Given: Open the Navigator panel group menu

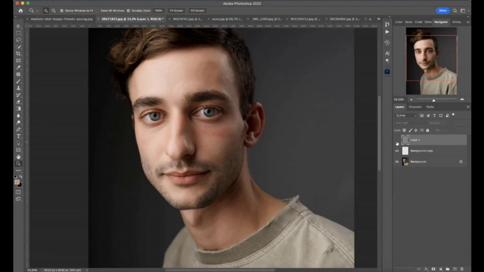Looking at the screenshot, I should [468, 22].
